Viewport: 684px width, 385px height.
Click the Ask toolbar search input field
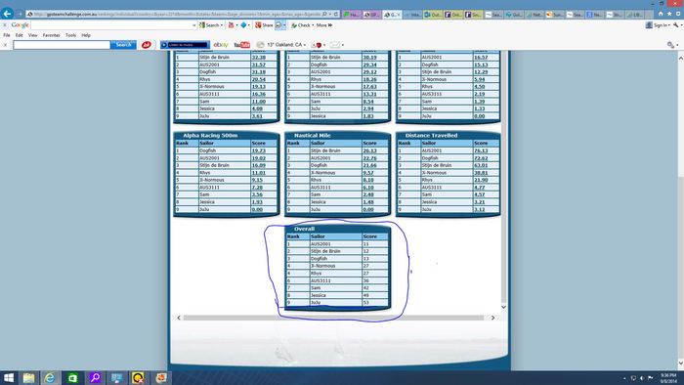[62, 45]
